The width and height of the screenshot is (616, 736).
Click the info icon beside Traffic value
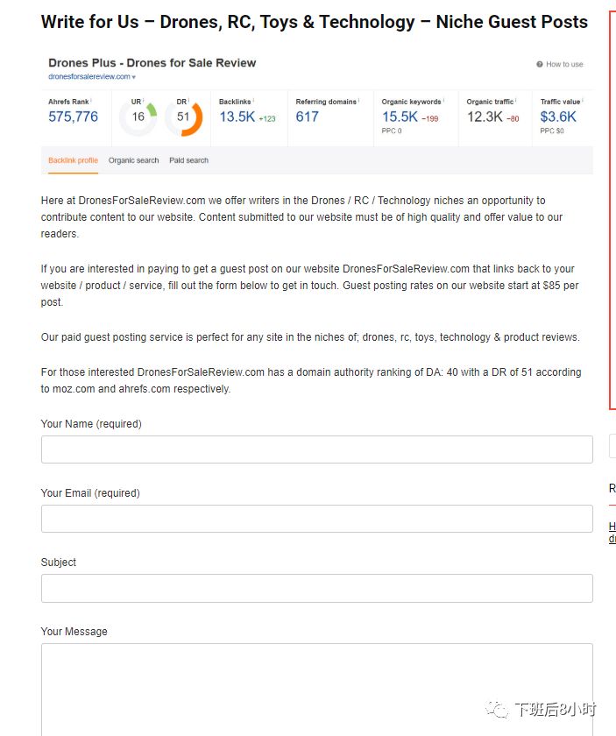[x=582, y=101]
